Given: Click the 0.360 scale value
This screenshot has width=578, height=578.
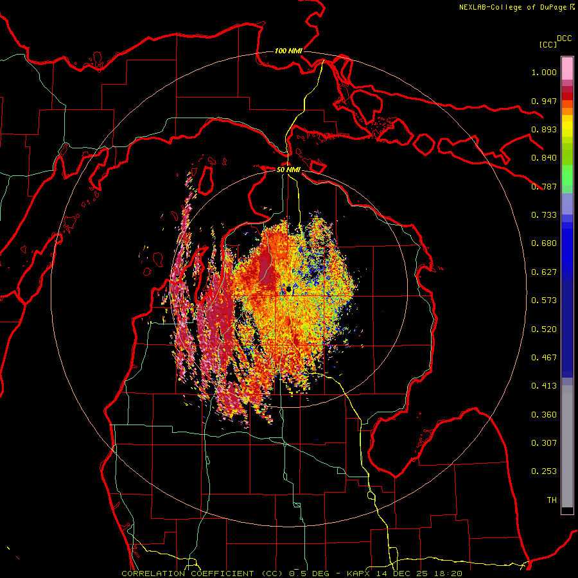Looking at the screenshot, I should pos(544,415).
